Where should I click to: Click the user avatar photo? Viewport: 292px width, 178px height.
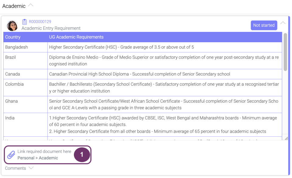[12, 26]
